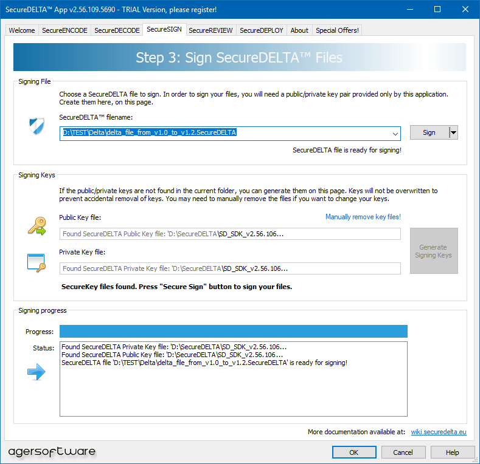Click the Generate Signing Keys button
Screen dimensions: 480x464
(x=434, y=251)
